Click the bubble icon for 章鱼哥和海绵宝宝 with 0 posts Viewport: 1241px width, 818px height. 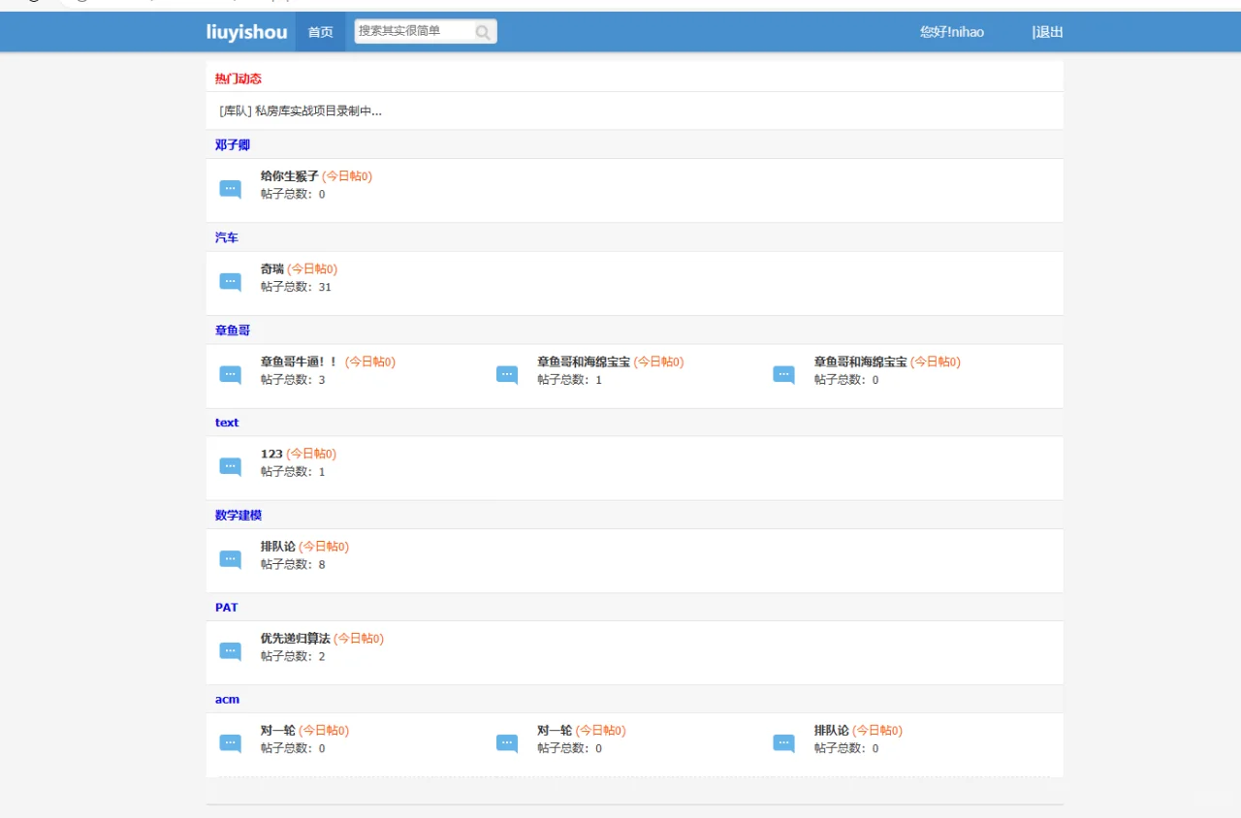[783, 374]
